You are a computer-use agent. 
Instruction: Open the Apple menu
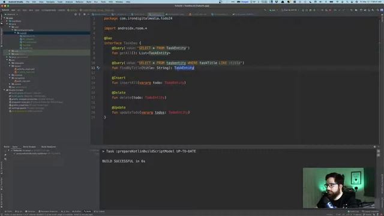pos(4,2)
